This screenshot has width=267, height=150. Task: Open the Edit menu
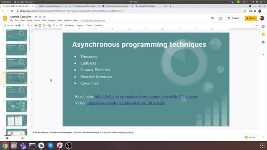coord(17,20)
